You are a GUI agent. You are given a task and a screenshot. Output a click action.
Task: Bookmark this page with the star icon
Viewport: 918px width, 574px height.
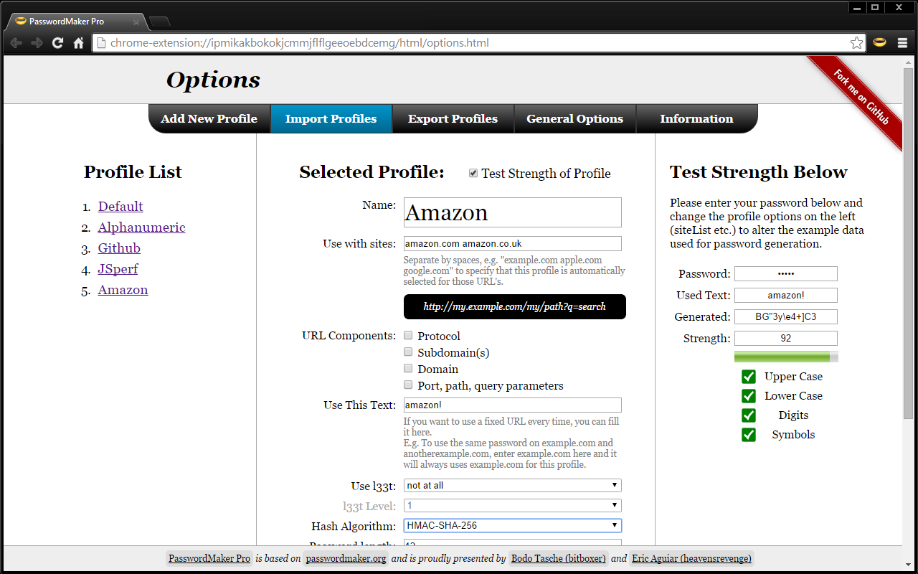click(856, 43)
